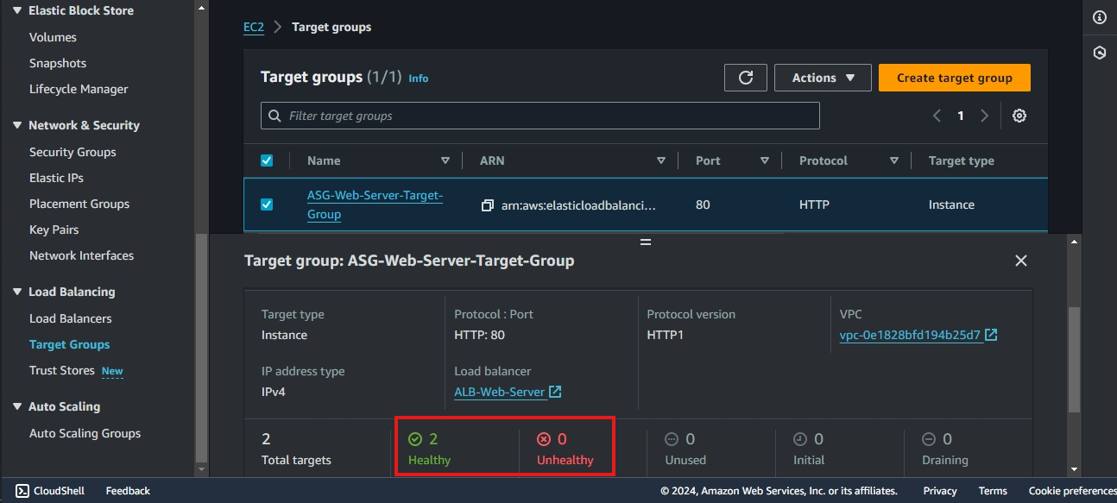The width and height of the screenshot is (1117, 503).
Task: Uncheck the ASG-Web-Server-Target-Group row checkbox
Action: point(267,204)
